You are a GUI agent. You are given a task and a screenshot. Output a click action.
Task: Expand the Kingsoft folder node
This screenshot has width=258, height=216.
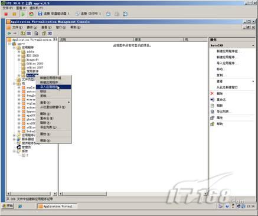click(19, 60)
